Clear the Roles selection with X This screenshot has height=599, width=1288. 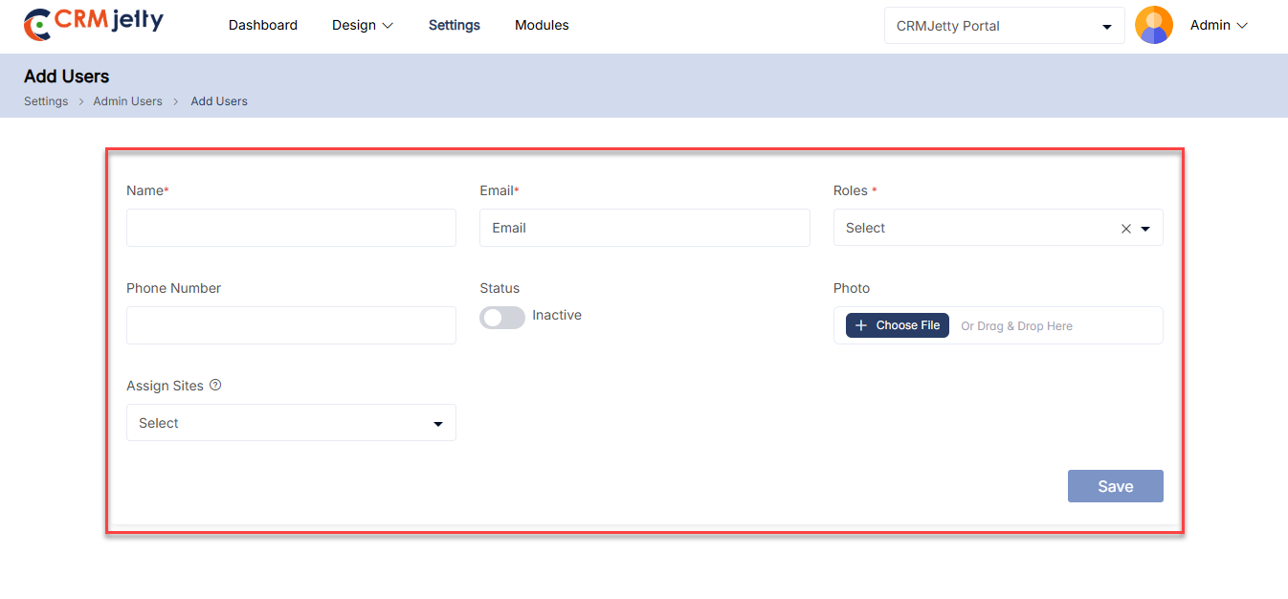point(1125,229)
